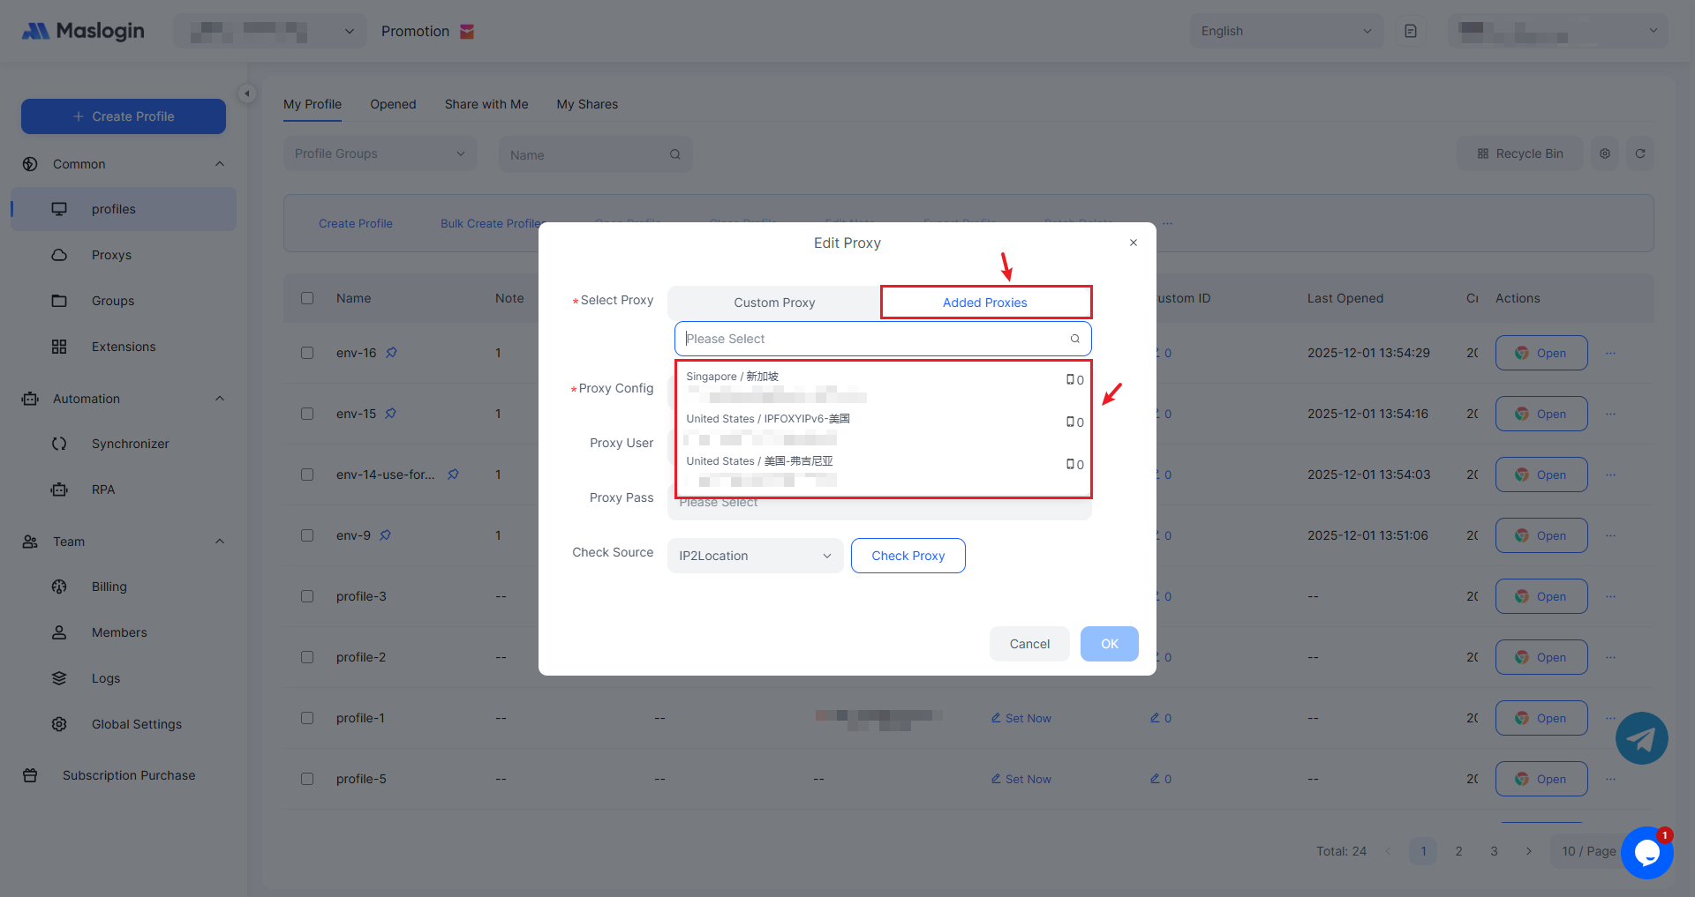Screen dimensions: 1695x897
Task: Toggle the select-all checkbox in table header
Action: (x=307, y=298)
